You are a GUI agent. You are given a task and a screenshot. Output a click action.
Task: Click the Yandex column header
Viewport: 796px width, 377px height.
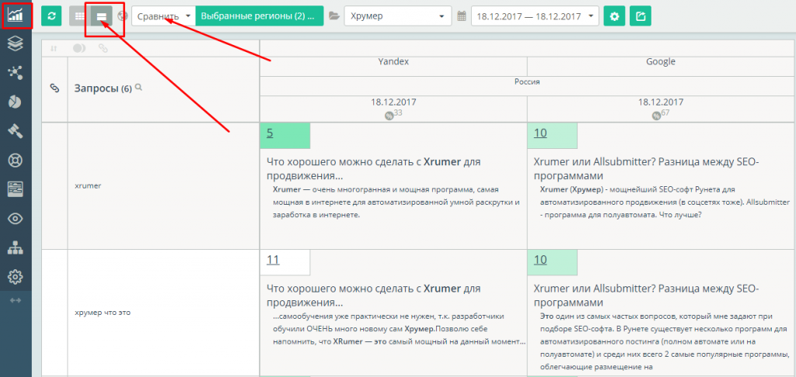[393, 61]
